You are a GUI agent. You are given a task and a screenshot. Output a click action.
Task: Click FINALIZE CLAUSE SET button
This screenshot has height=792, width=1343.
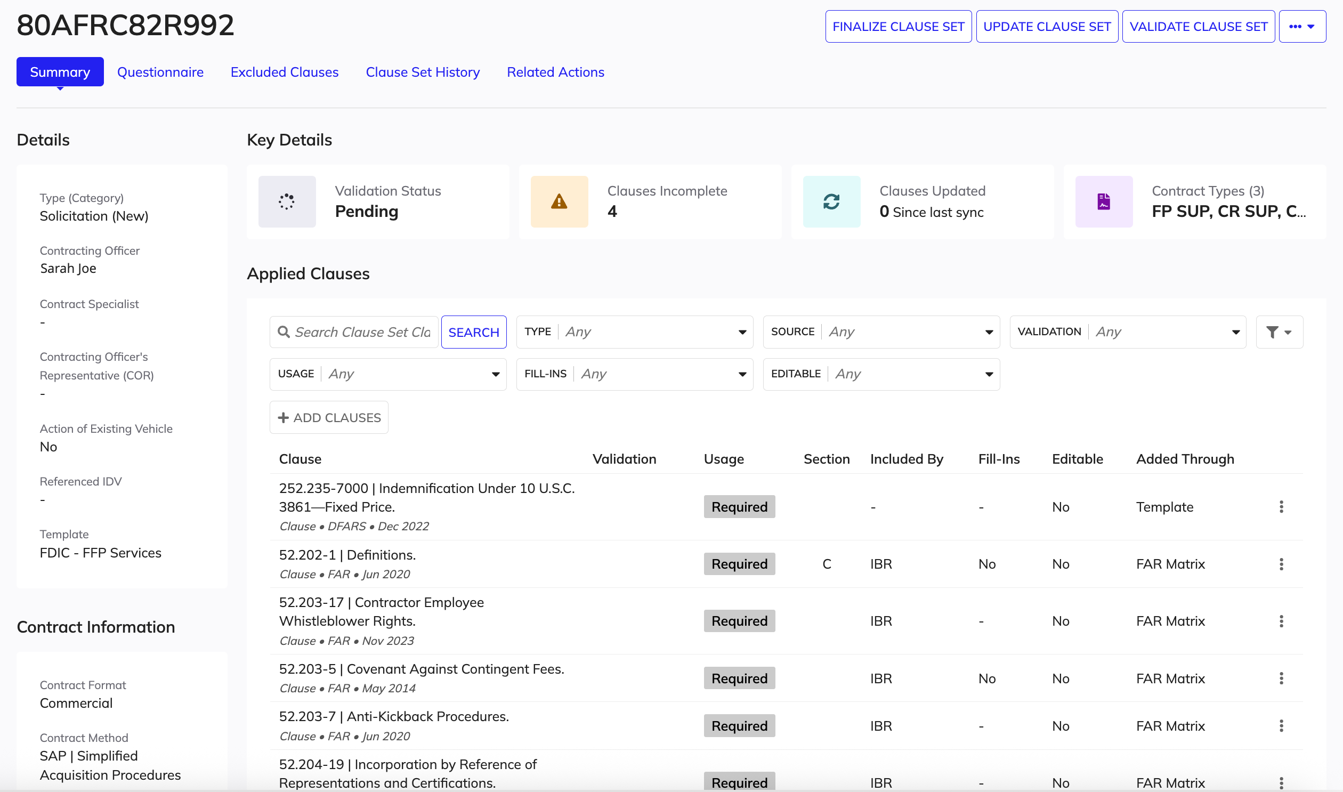[898, 26]
